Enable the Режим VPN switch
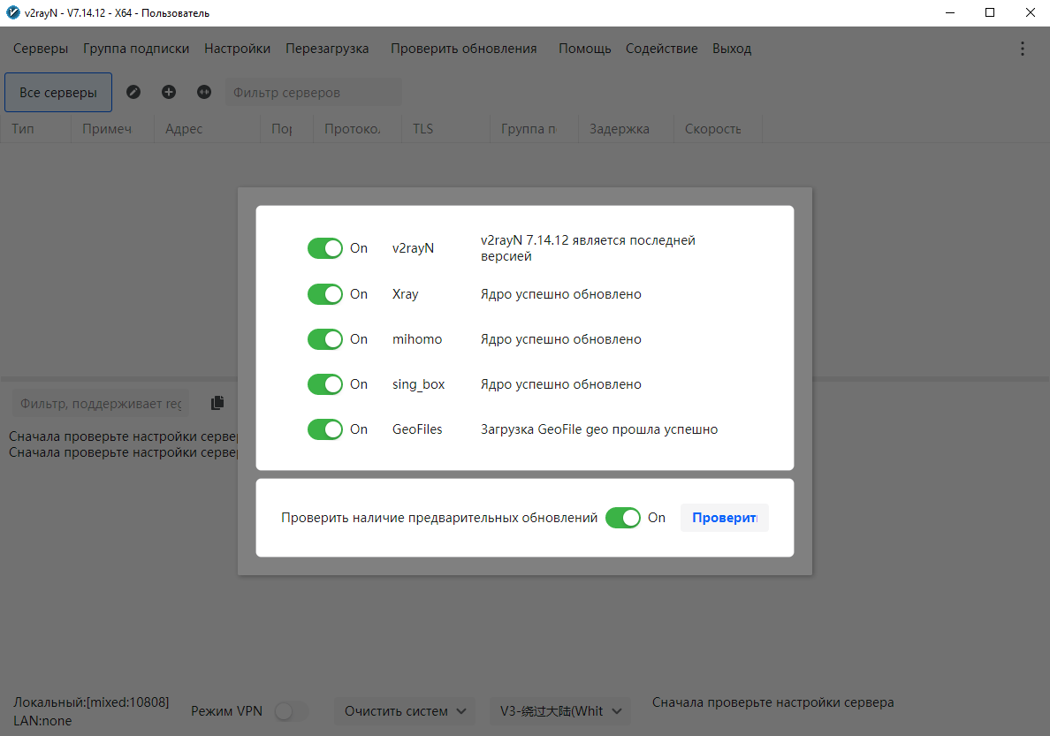1050x736 pixels. (291, 711)
